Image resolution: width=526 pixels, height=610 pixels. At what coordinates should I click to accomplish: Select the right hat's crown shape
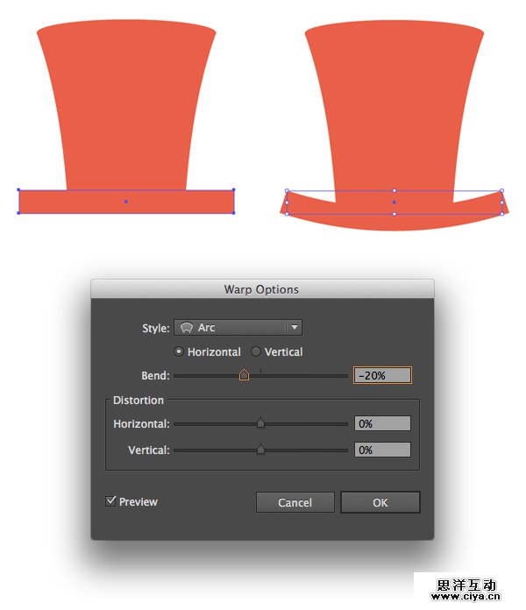coord(394,105)
